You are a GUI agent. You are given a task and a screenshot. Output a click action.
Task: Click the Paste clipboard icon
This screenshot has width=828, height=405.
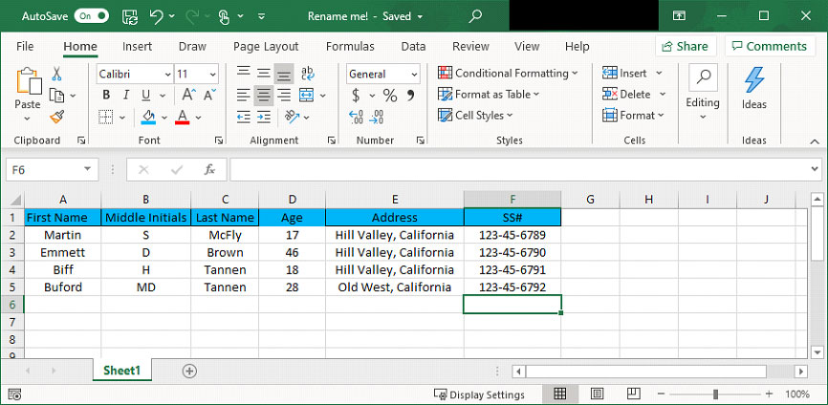pos(28,82)
